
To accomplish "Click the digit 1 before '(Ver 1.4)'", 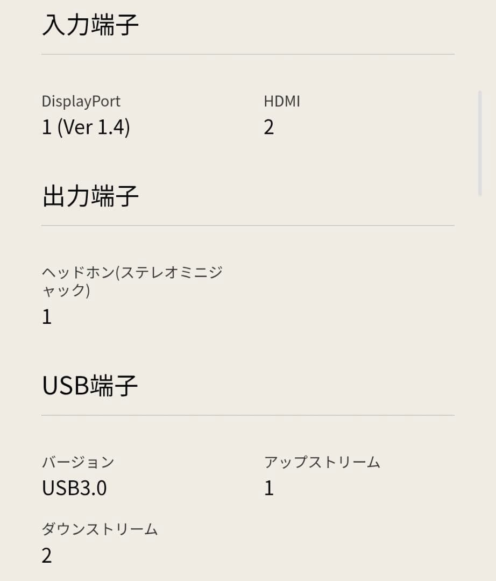I will pos(47,127).
